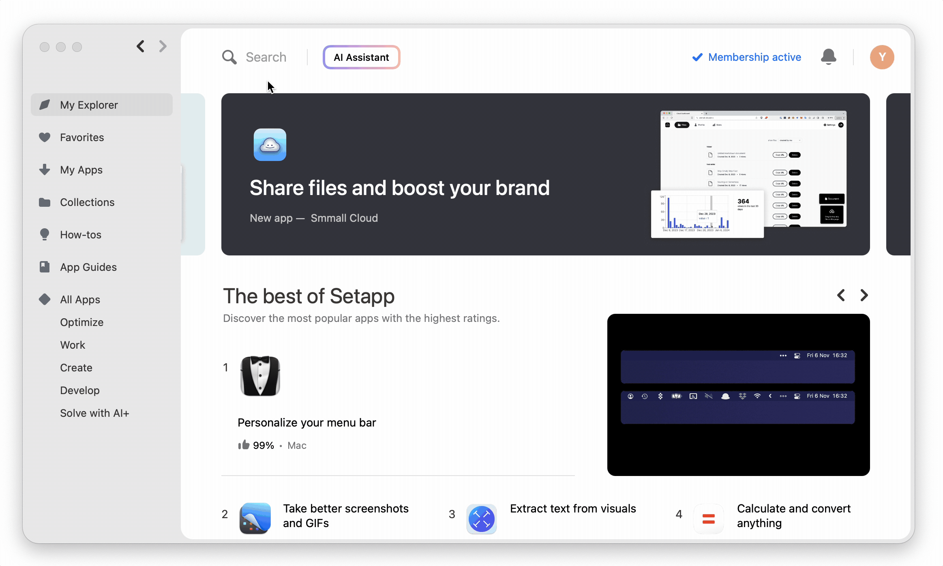Open the red equals calculator app icon
Viewport: 943px width, 566px height.
[709, 519]
